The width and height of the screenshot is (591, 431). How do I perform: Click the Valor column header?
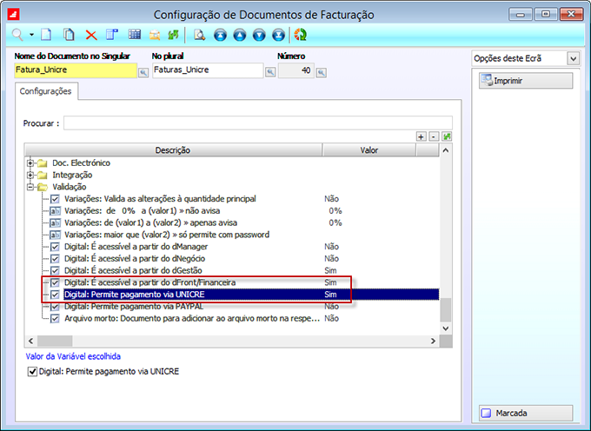[x=369, y=150]
